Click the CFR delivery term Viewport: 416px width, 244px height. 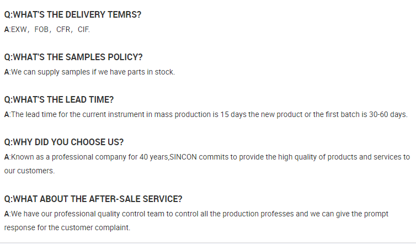click(x=63, y=29)
